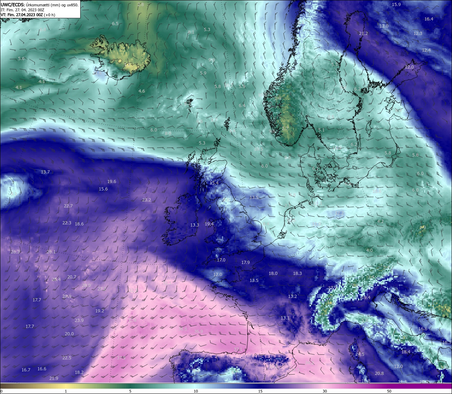Click the 6.5 value northwest of Iceland
The width and height of the screenshot is (452, 394).
tap(115, 24)
